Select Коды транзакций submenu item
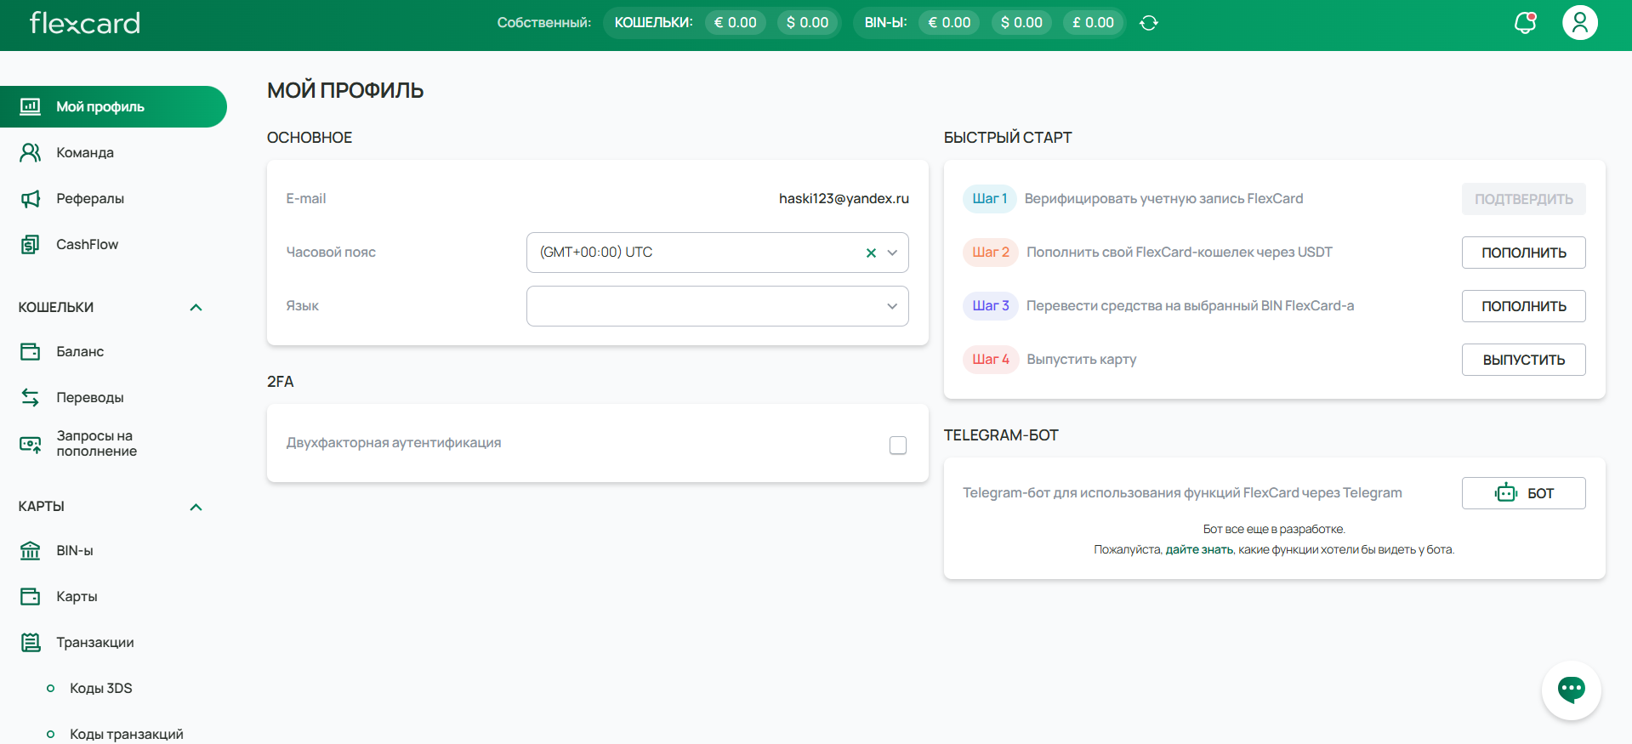This screenshot has height=744, width=1632. tap(127, 734)
